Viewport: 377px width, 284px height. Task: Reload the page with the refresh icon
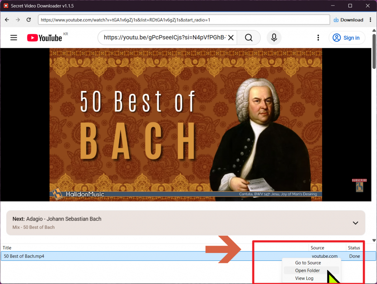point(29,20)
